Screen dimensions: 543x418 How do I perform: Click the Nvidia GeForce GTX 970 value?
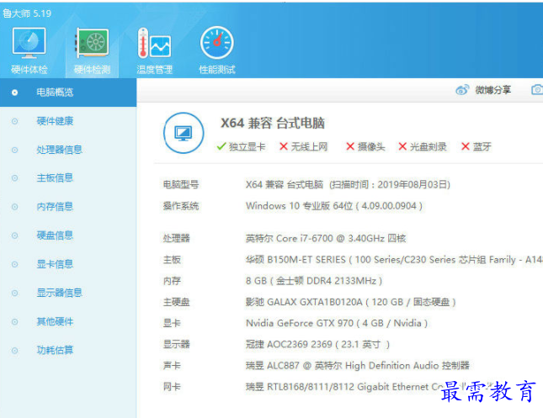click(x=337, y=323)
